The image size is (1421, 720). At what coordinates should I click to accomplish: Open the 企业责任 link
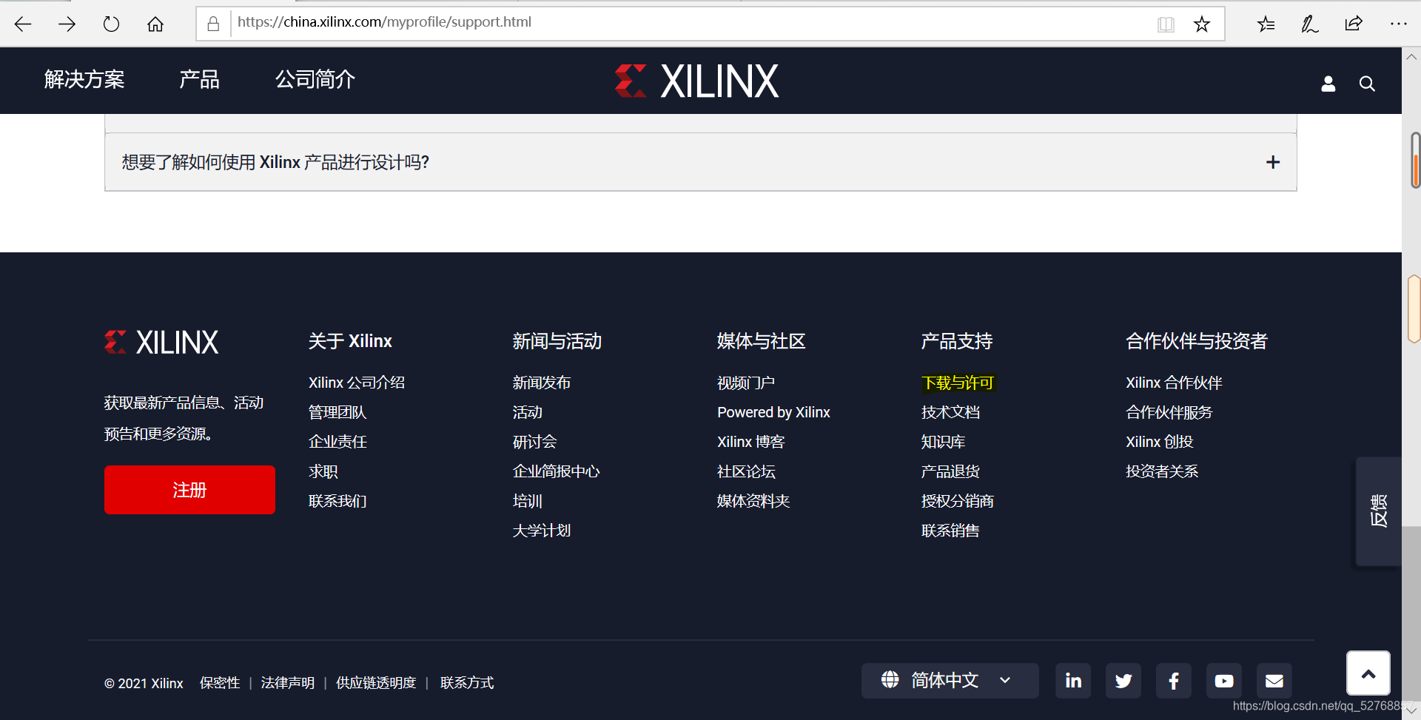pyautogui.click(x=337, y=442)
